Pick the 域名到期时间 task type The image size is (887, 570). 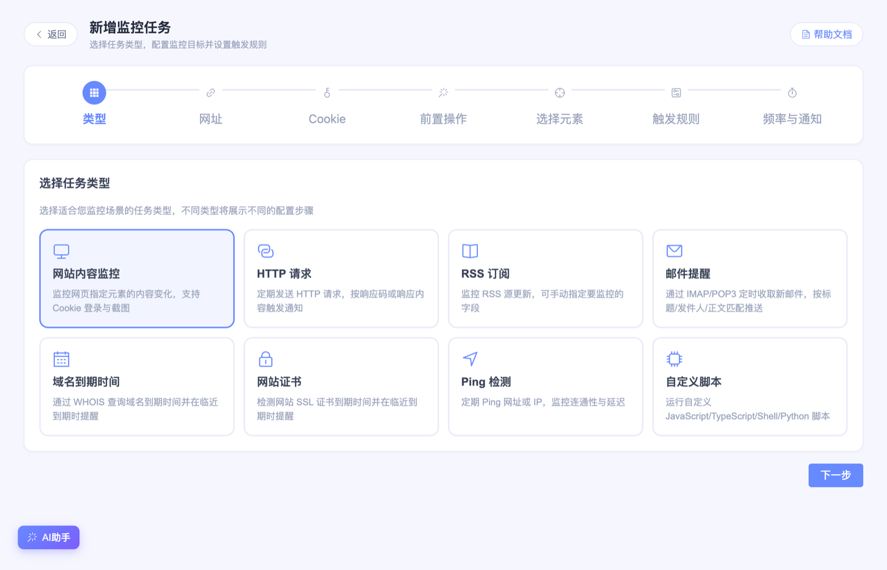(137, 387)
